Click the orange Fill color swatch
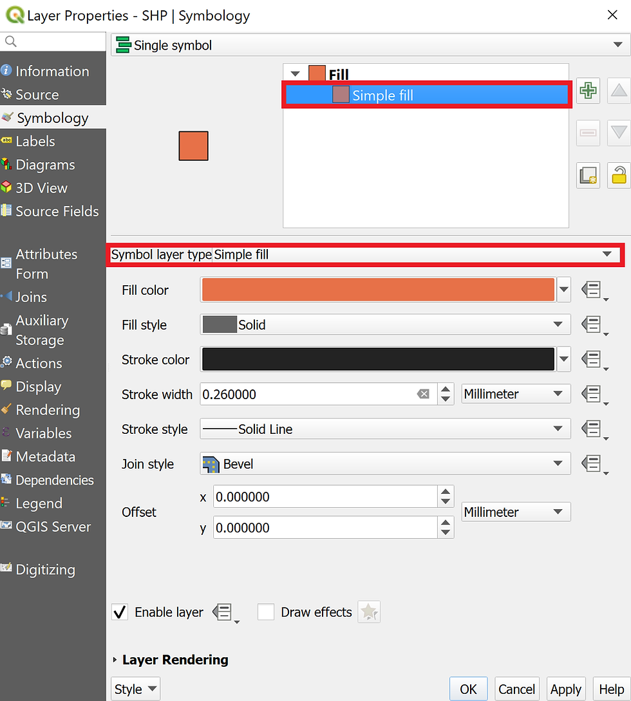The width and height of the screenshot is (631, 701). pyautogui.click(x=379, y=290)
